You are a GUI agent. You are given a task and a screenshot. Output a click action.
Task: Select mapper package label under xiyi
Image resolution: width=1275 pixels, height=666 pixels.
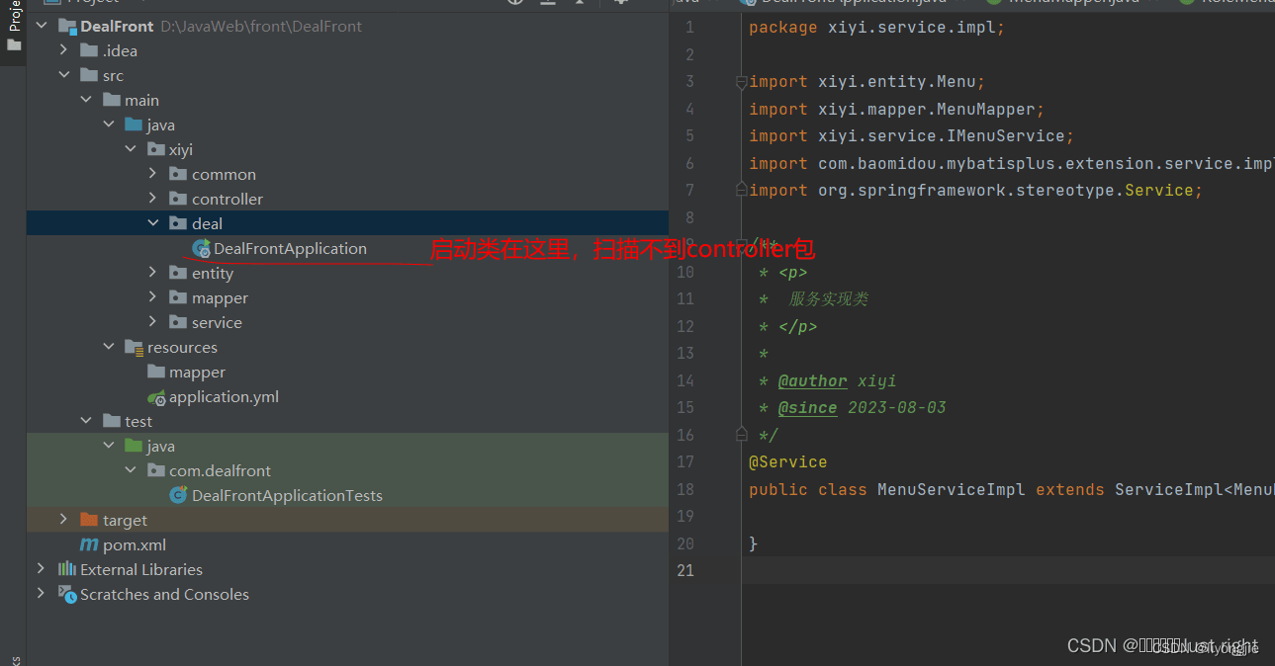(x=220, y=297)
